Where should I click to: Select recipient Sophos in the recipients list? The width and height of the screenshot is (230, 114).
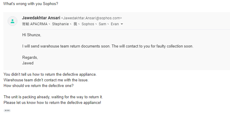88,24
